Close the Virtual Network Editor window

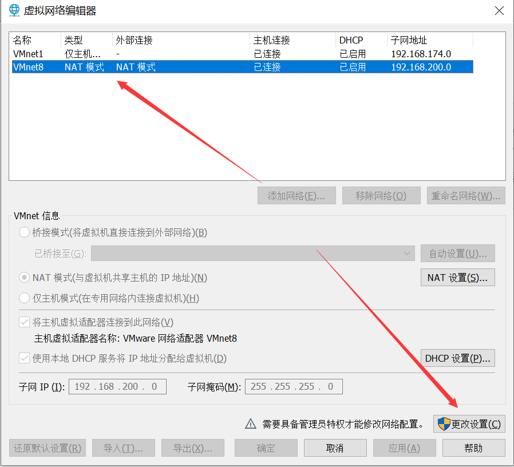(499, 11)
